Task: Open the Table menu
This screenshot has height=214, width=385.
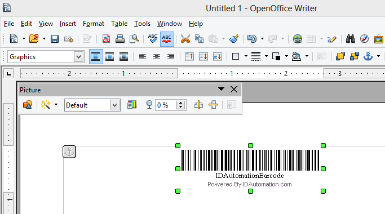Action: click(120, 24)
